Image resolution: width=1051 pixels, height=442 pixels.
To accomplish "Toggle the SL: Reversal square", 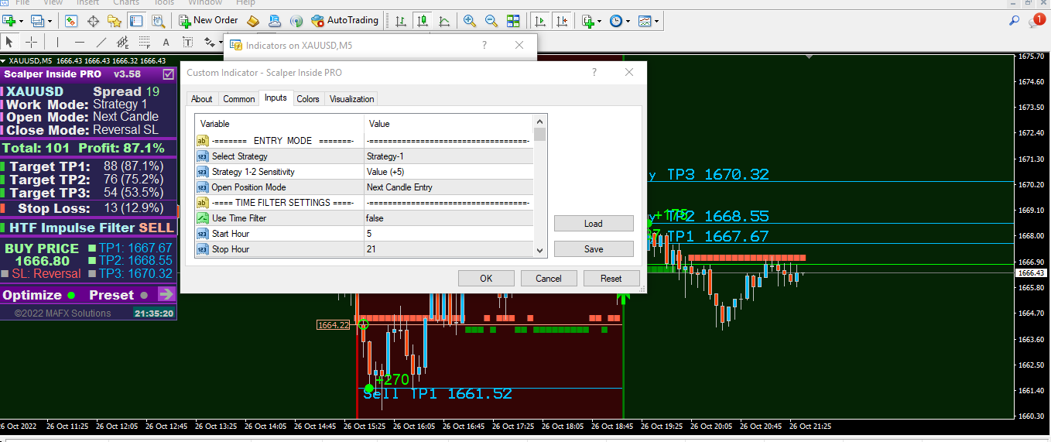I will coord(5,273).
